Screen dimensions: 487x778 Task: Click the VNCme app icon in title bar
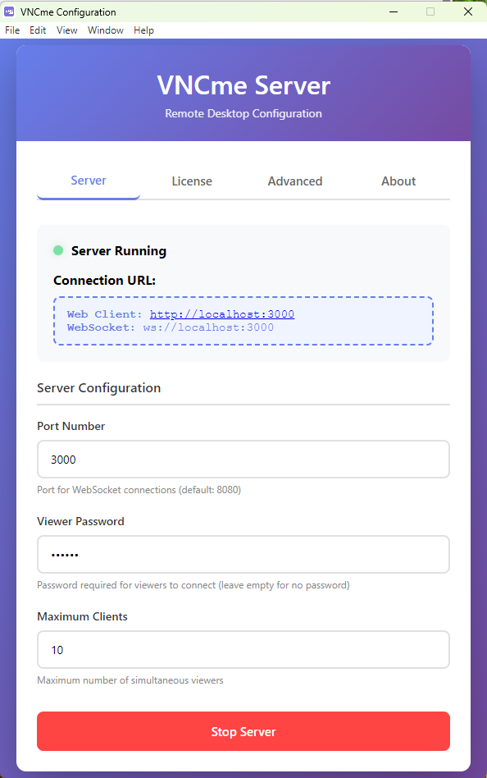(x=9, y=11)
